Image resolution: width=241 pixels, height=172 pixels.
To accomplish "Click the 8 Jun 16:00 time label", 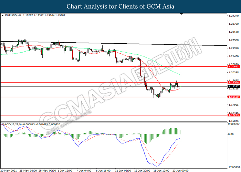I will click(x=103, y=171).
